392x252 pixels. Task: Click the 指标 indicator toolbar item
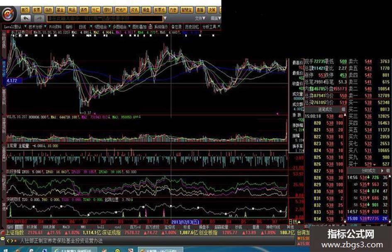69,26
